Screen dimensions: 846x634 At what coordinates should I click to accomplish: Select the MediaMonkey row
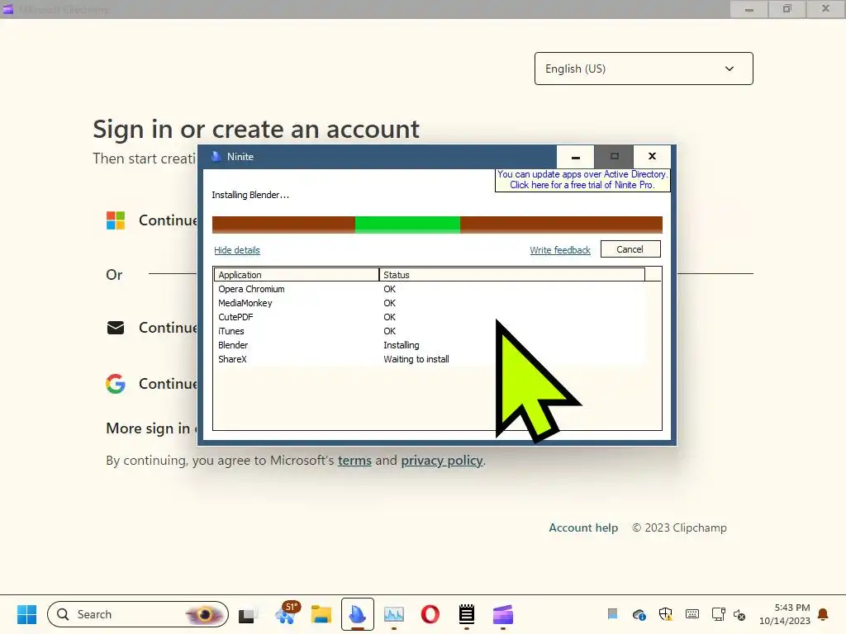point(429,303)
